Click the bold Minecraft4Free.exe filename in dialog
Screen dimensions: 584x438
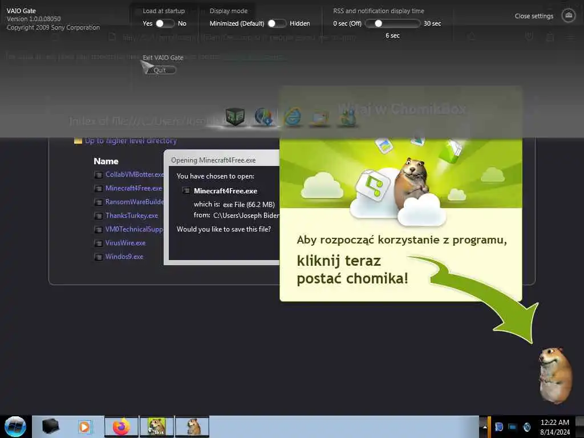pos(225,191)
